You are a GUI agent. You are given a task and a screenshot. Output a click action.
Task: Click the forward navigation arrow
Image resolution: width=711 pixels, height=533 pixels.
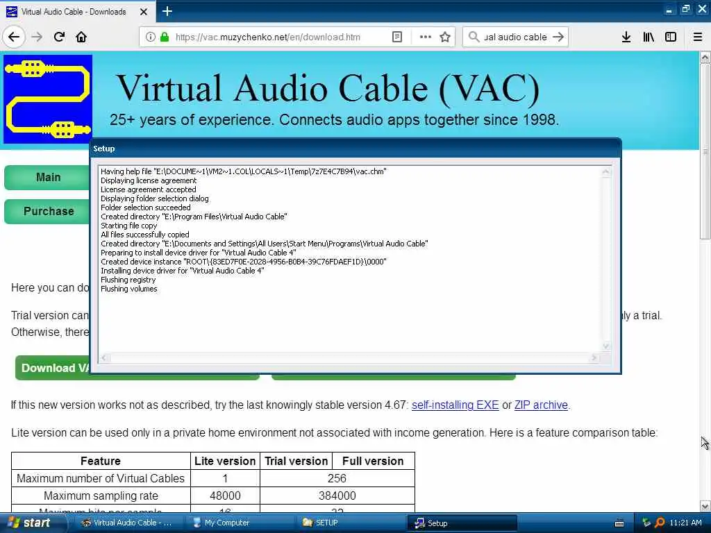(37, 37)
